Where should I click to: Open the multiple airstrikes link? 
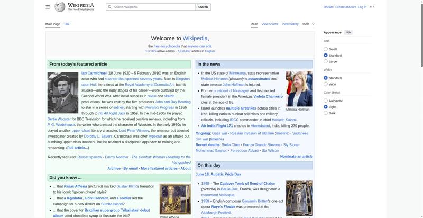pyautogui.click(x=241, y=108)
